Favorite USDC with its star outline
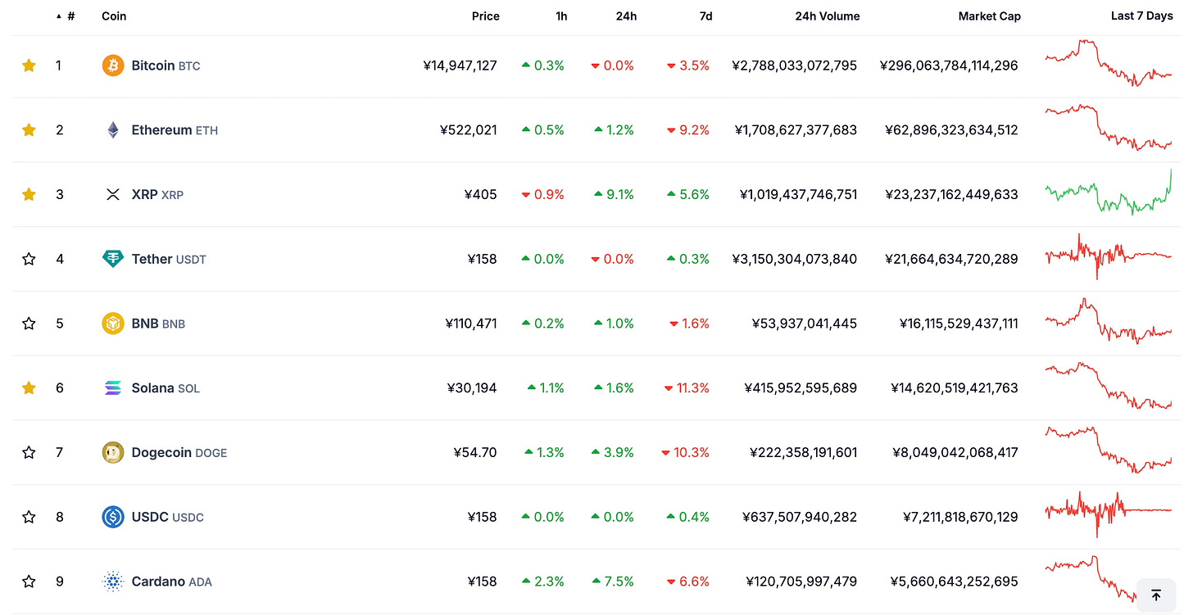1193x616 pixels. coord(29,517)
